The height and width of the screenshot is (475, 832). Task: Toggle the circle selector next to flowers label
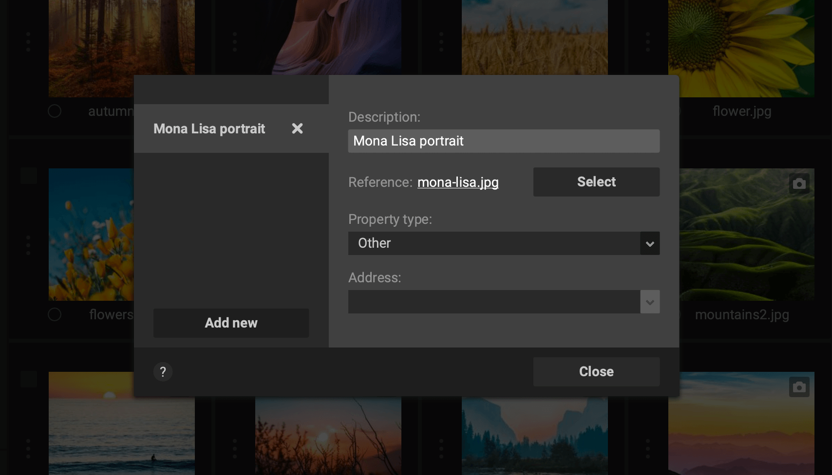point(55,315)
